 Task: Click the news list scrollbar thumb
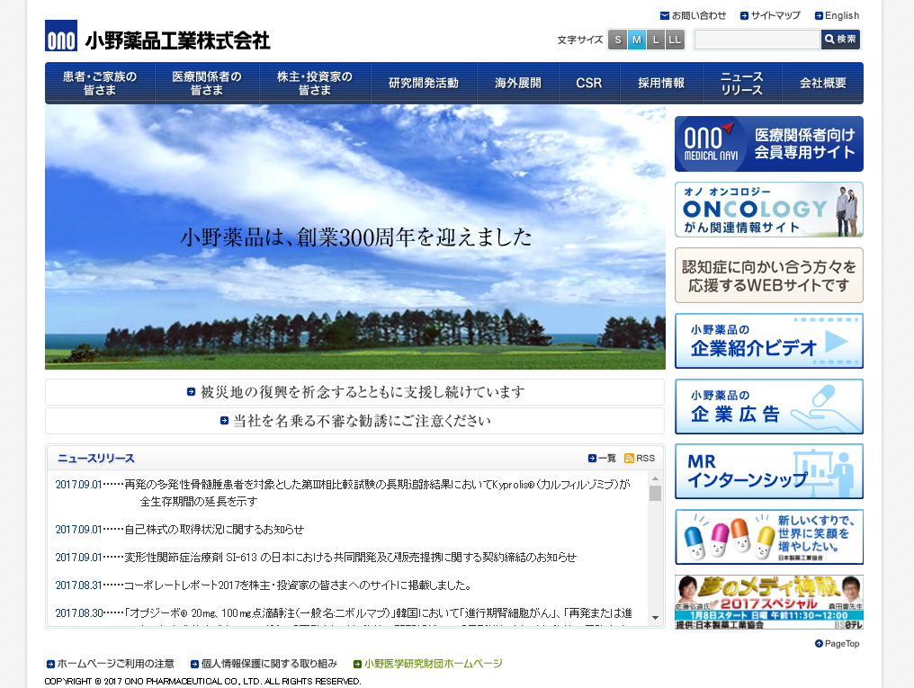pyautogui.click(x=655, y=493)
